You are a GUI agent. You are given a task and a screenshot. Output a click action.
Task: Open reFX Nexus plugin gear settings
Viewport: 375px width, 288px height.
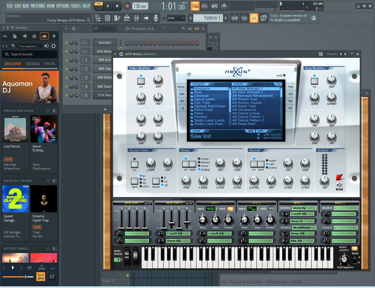coord(121,54)
